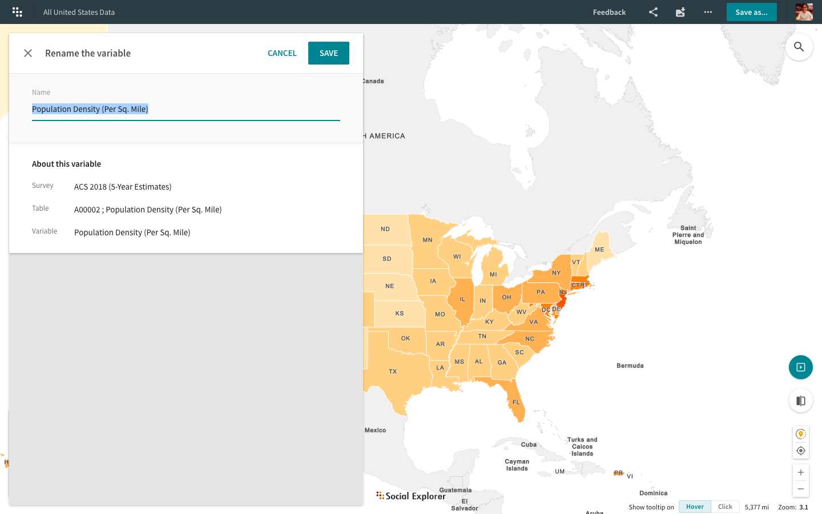Open the map search magnifier

[x=799, y=46]
